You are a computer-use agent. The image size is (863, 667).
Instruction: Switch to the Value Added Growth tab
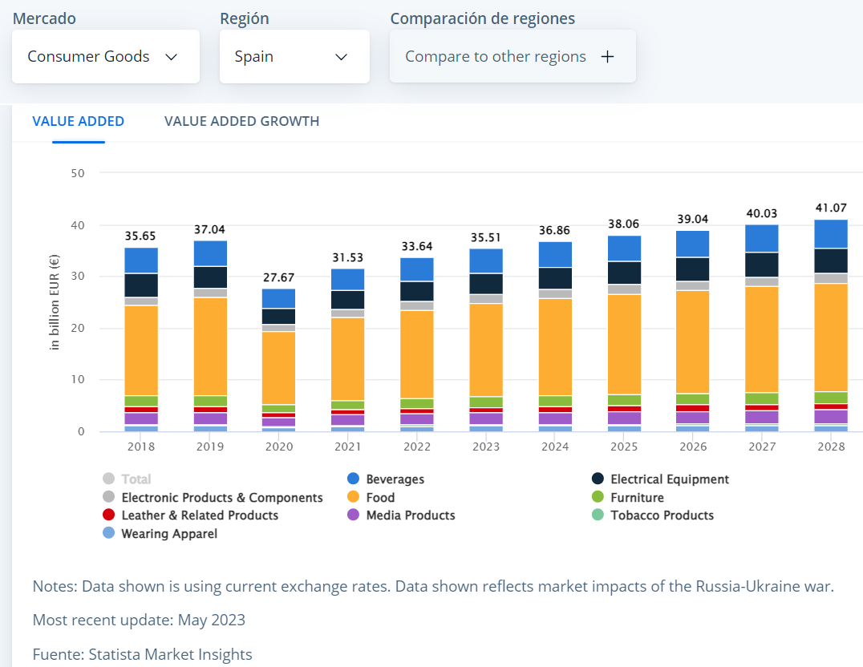[241, 122]
